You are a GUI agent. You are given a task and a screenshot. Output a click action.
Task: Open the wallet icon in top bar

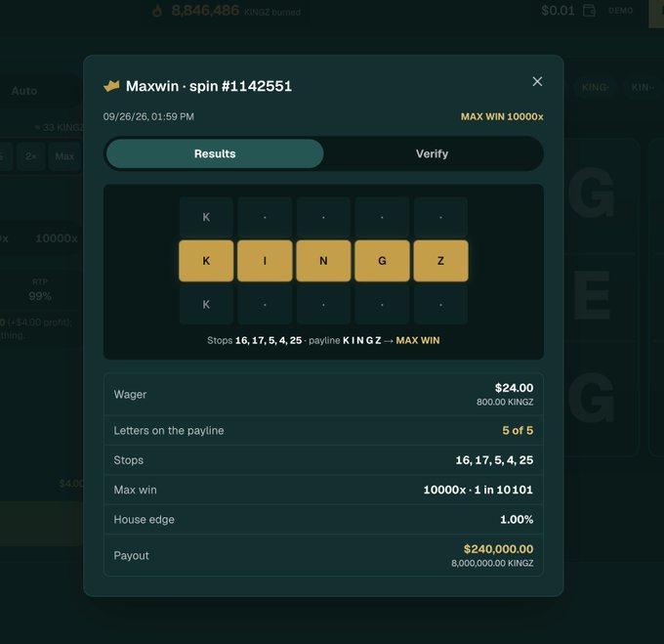coord(589,10)
